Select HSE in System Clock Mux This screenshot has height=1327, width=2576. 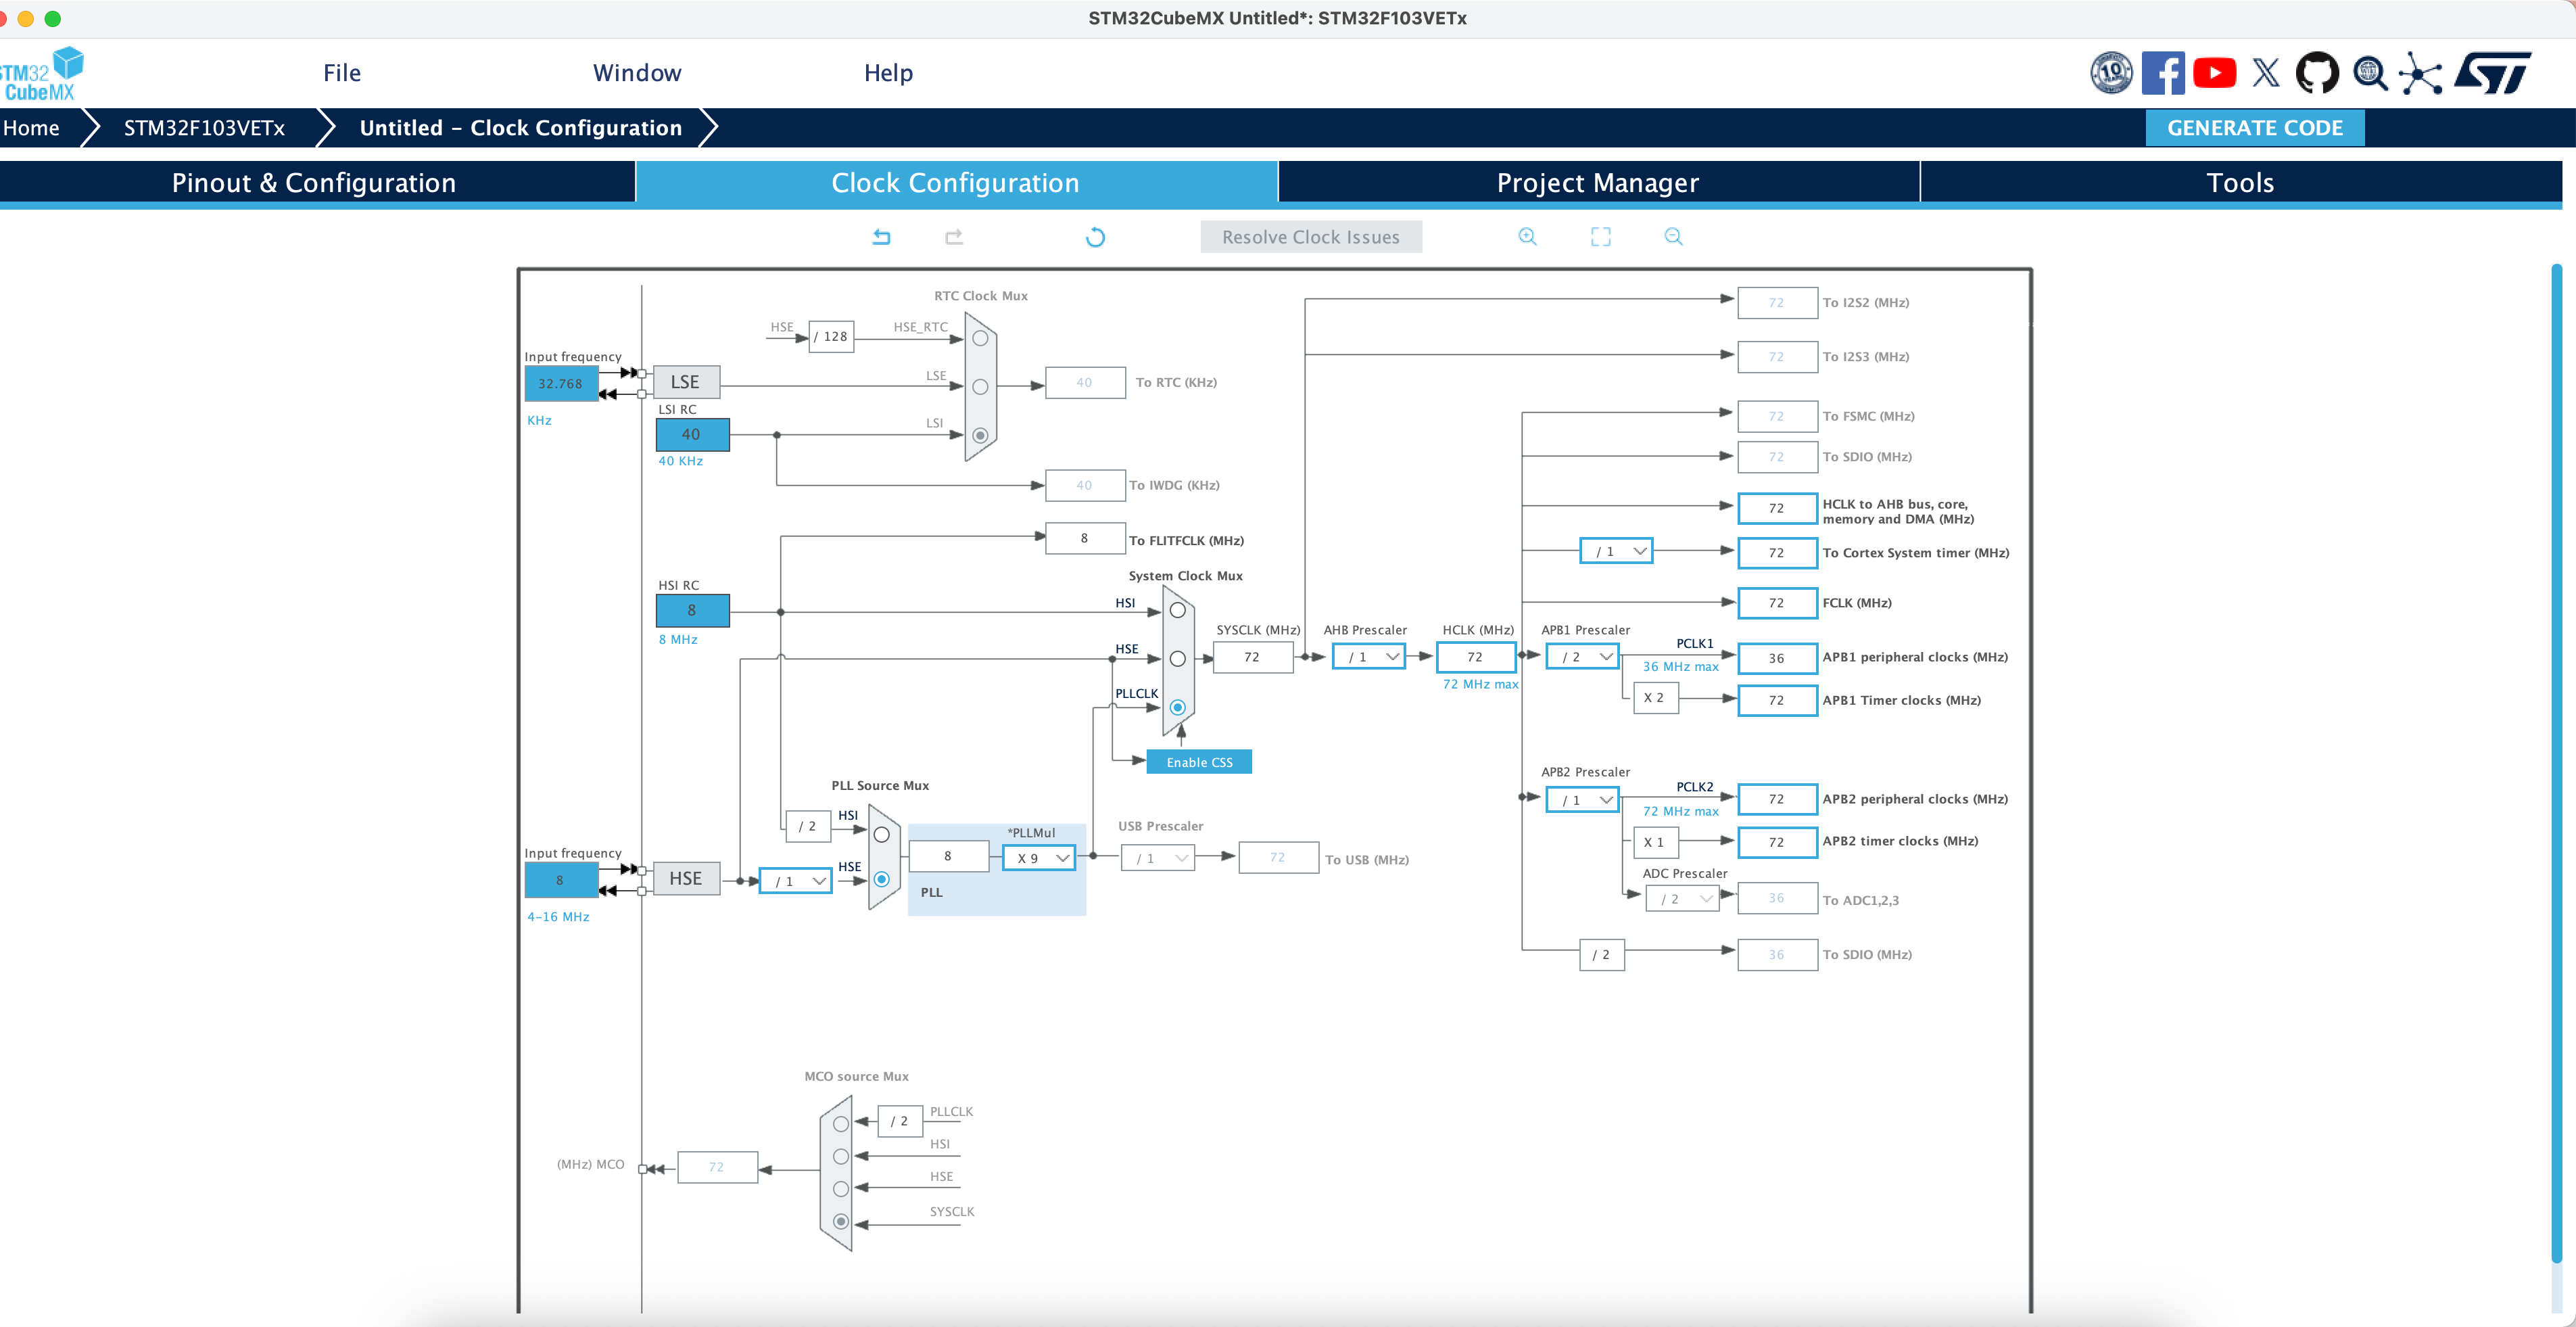click(x=1178, y=658)
